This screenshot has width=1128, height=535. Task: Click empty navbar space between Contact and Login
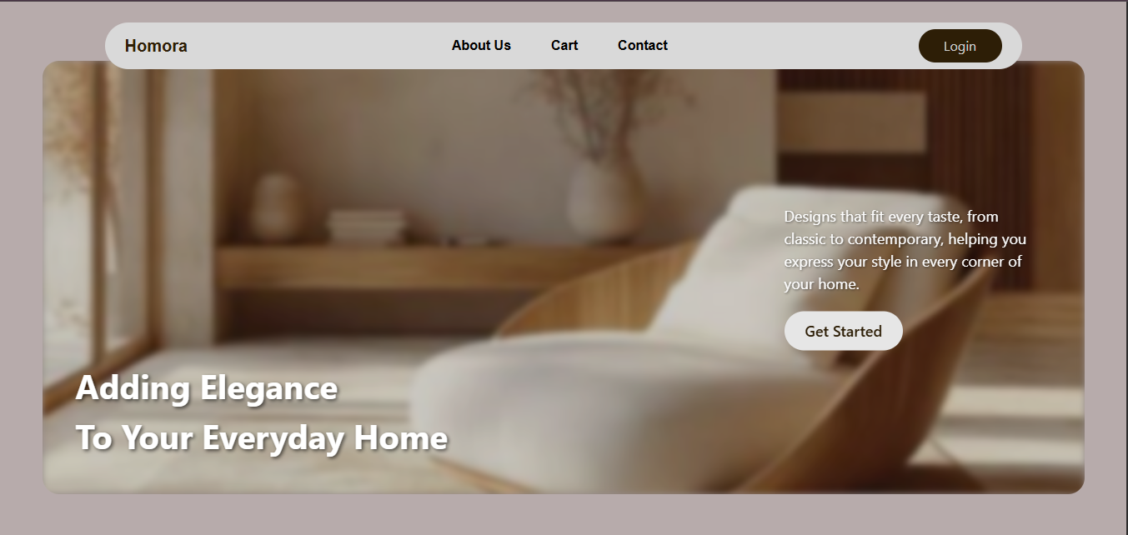792,46
